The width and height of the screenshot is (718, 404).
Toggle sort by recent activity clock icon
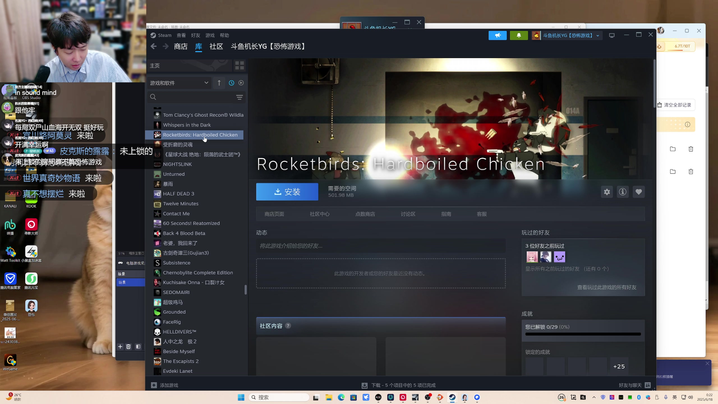231,83
